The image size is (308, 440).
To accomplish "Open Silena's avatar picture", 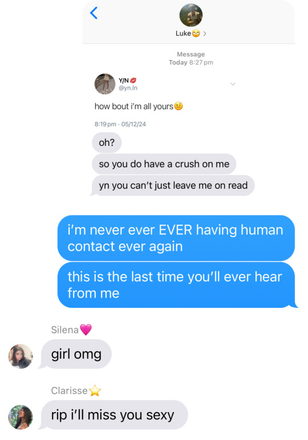I will click(x=20, y=356).
